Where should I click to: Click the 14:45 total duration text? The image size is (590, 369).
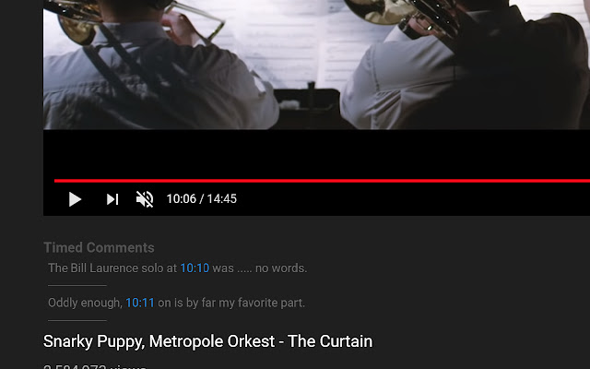221,199
